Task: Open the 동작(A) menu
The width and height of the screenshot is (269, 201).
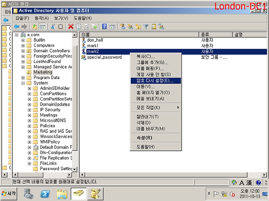Action: pos(42,18)
